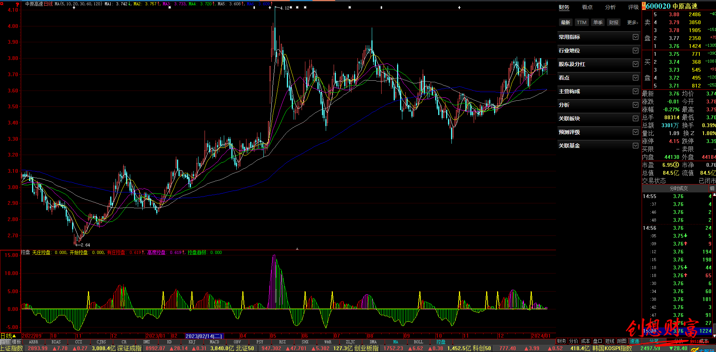Switch indicator to ARBR
Image resolution: width=716 pixels, height=352 pixels.
(x=33, y=342)
